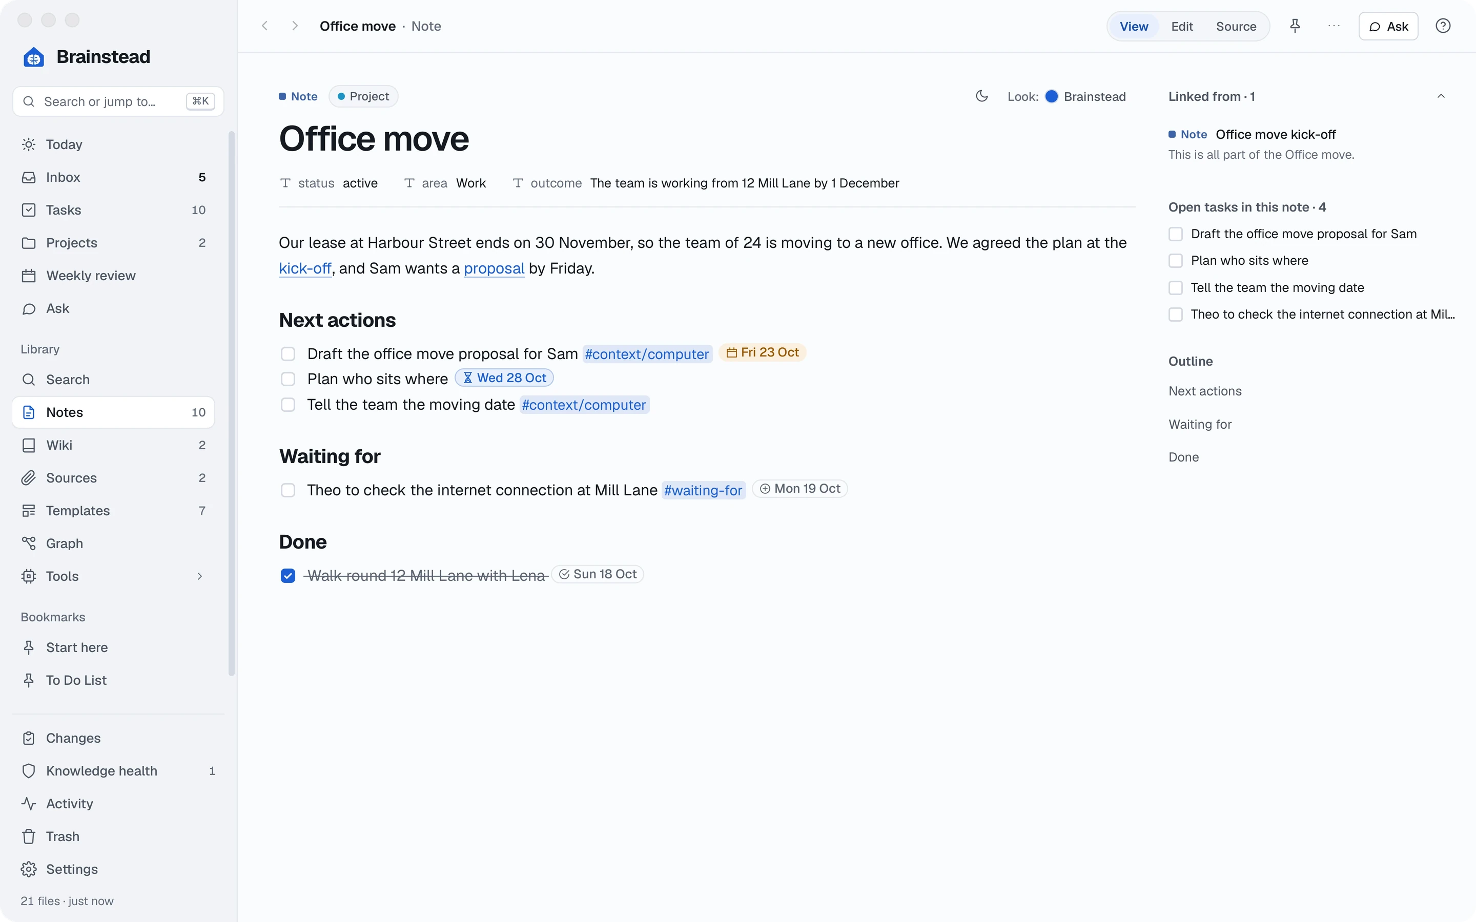1476x922 pixels.
Task: Open Weekly review in sidebar
Action: [113, 276]
